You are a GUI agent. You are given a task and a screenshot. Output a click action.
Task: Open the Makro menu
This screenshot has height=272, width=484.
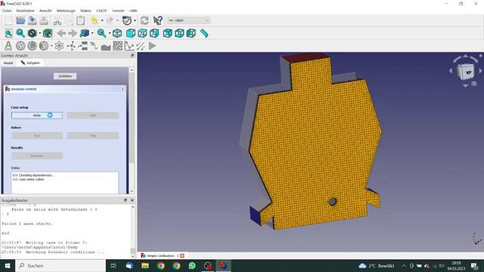tap(85, 11)
